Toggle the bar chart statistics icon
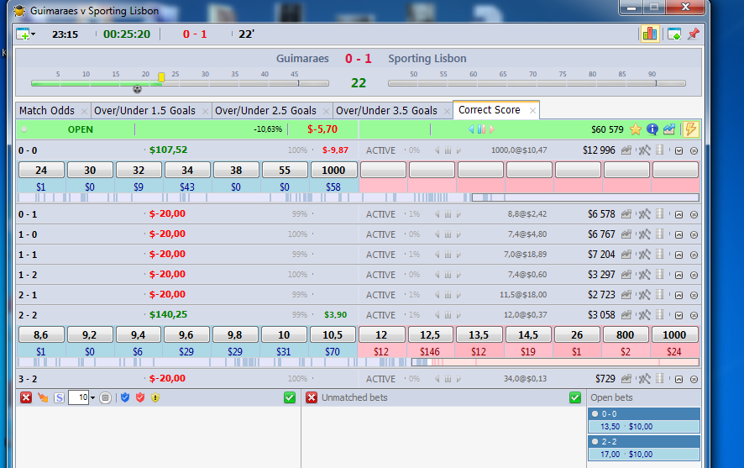 coord(650,34)
